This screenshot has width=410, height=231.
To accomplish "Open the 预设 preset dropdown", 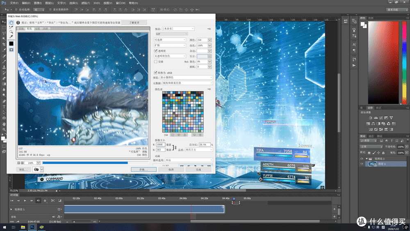I will (x=178, y=28).
